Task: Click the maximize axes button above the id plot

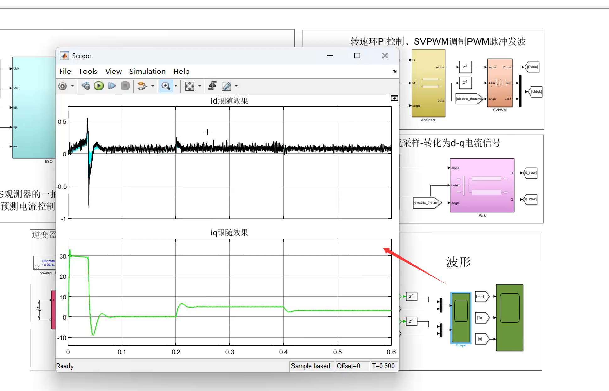Action: (x=394, y=98)
